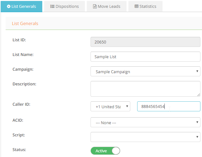Click the disabled List ID field 20650

tap(145, 42)
